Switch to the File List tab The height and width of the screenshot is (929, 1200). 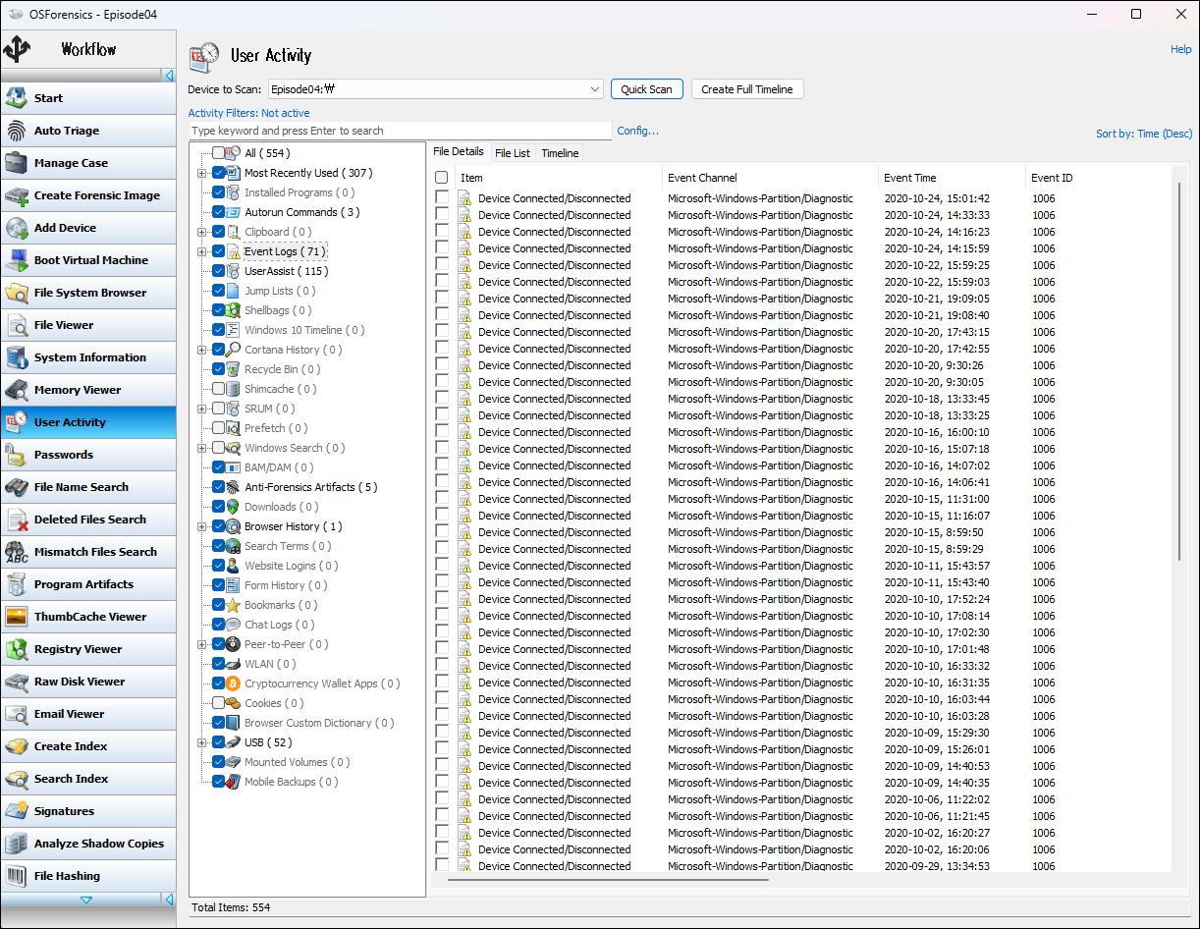click(513, 153)
